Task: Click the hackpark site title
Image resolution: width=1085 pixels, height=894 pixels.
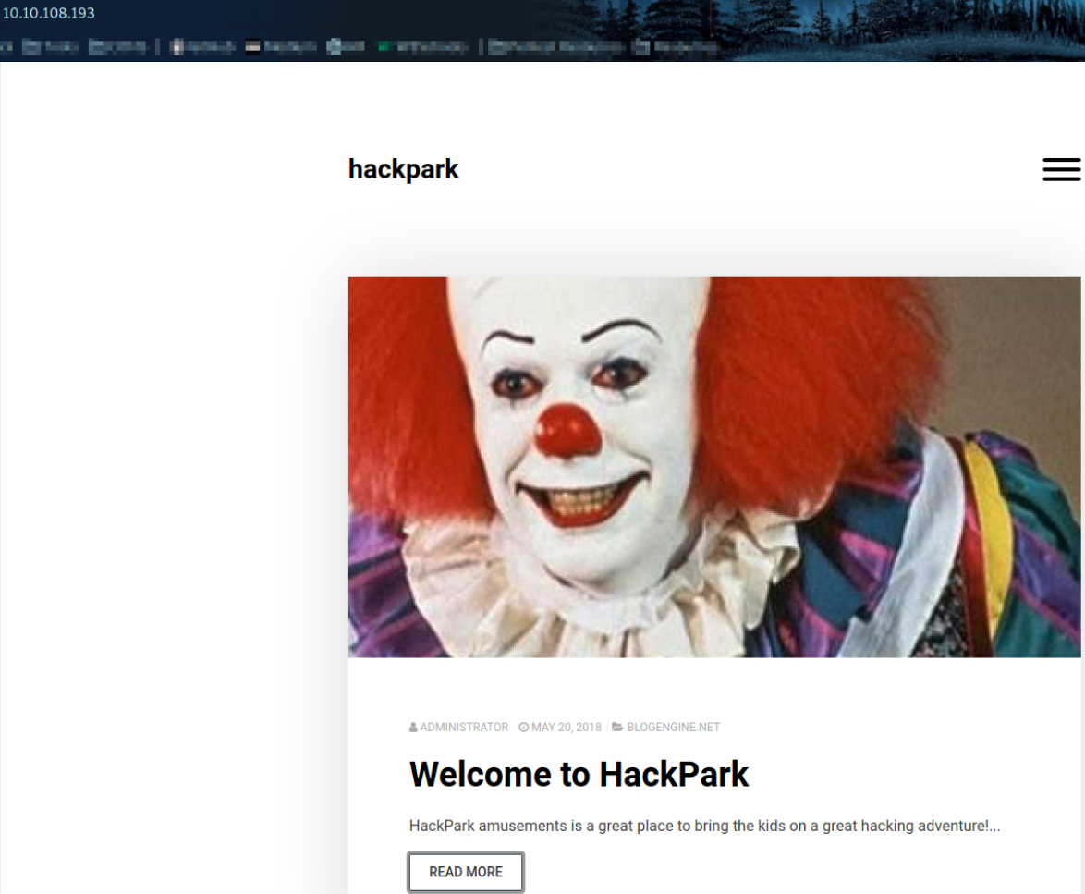Action: point(403,169)
